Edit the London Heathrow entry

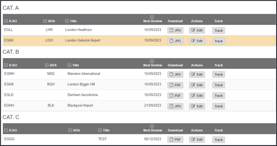197,31
